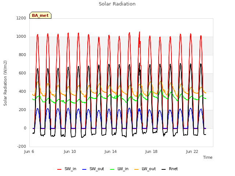Click the blue SW_out legend swatch

pos(84,169)
